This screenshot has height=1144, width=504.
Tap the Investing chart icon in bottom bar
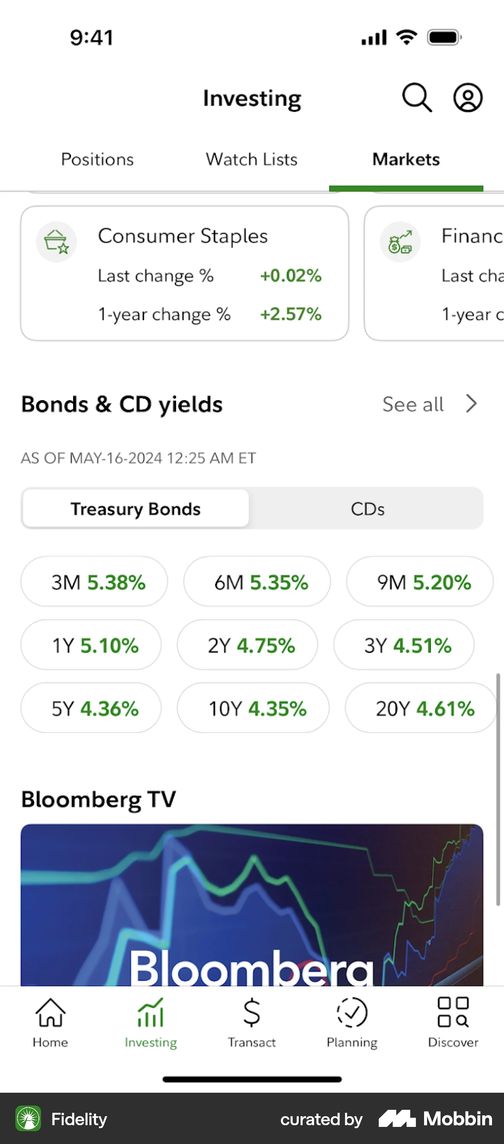[150, 1013]
